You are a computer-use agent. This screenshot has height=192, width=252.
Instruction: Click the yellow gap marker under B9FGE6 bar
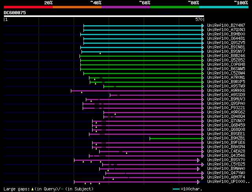coord(96,145)
